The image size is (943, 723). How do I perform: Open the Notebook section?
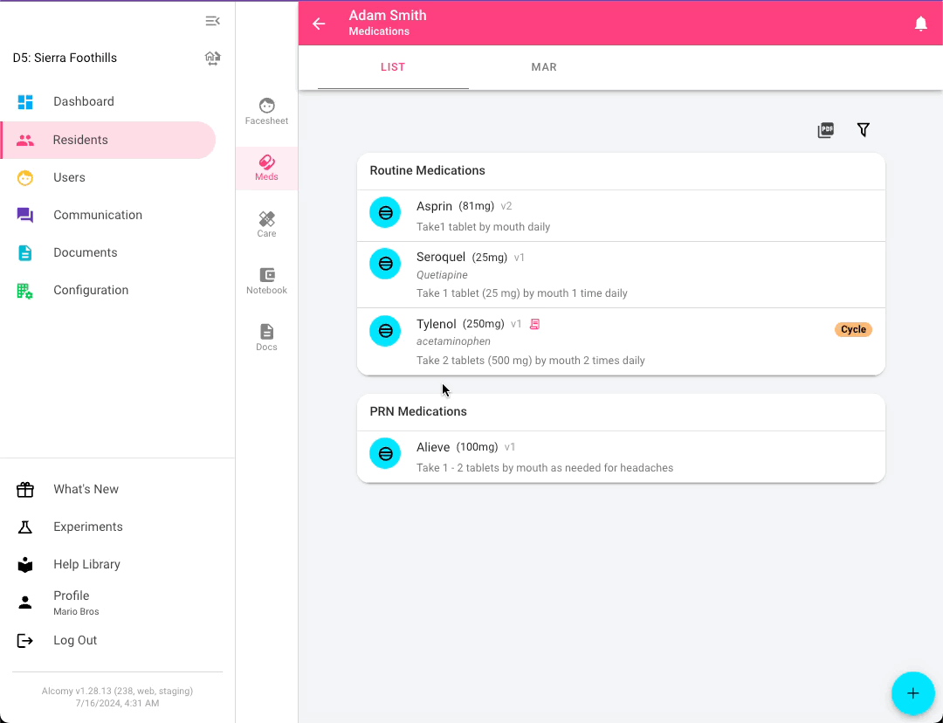click(x=266, y=281)
